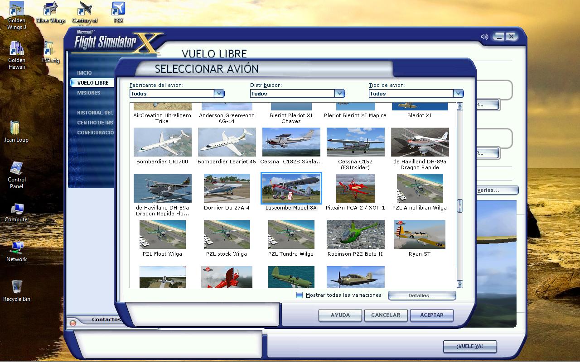Open FSX desktop shortcut
The width and height of the screenshot is (580, 362).
click(118, 13)
